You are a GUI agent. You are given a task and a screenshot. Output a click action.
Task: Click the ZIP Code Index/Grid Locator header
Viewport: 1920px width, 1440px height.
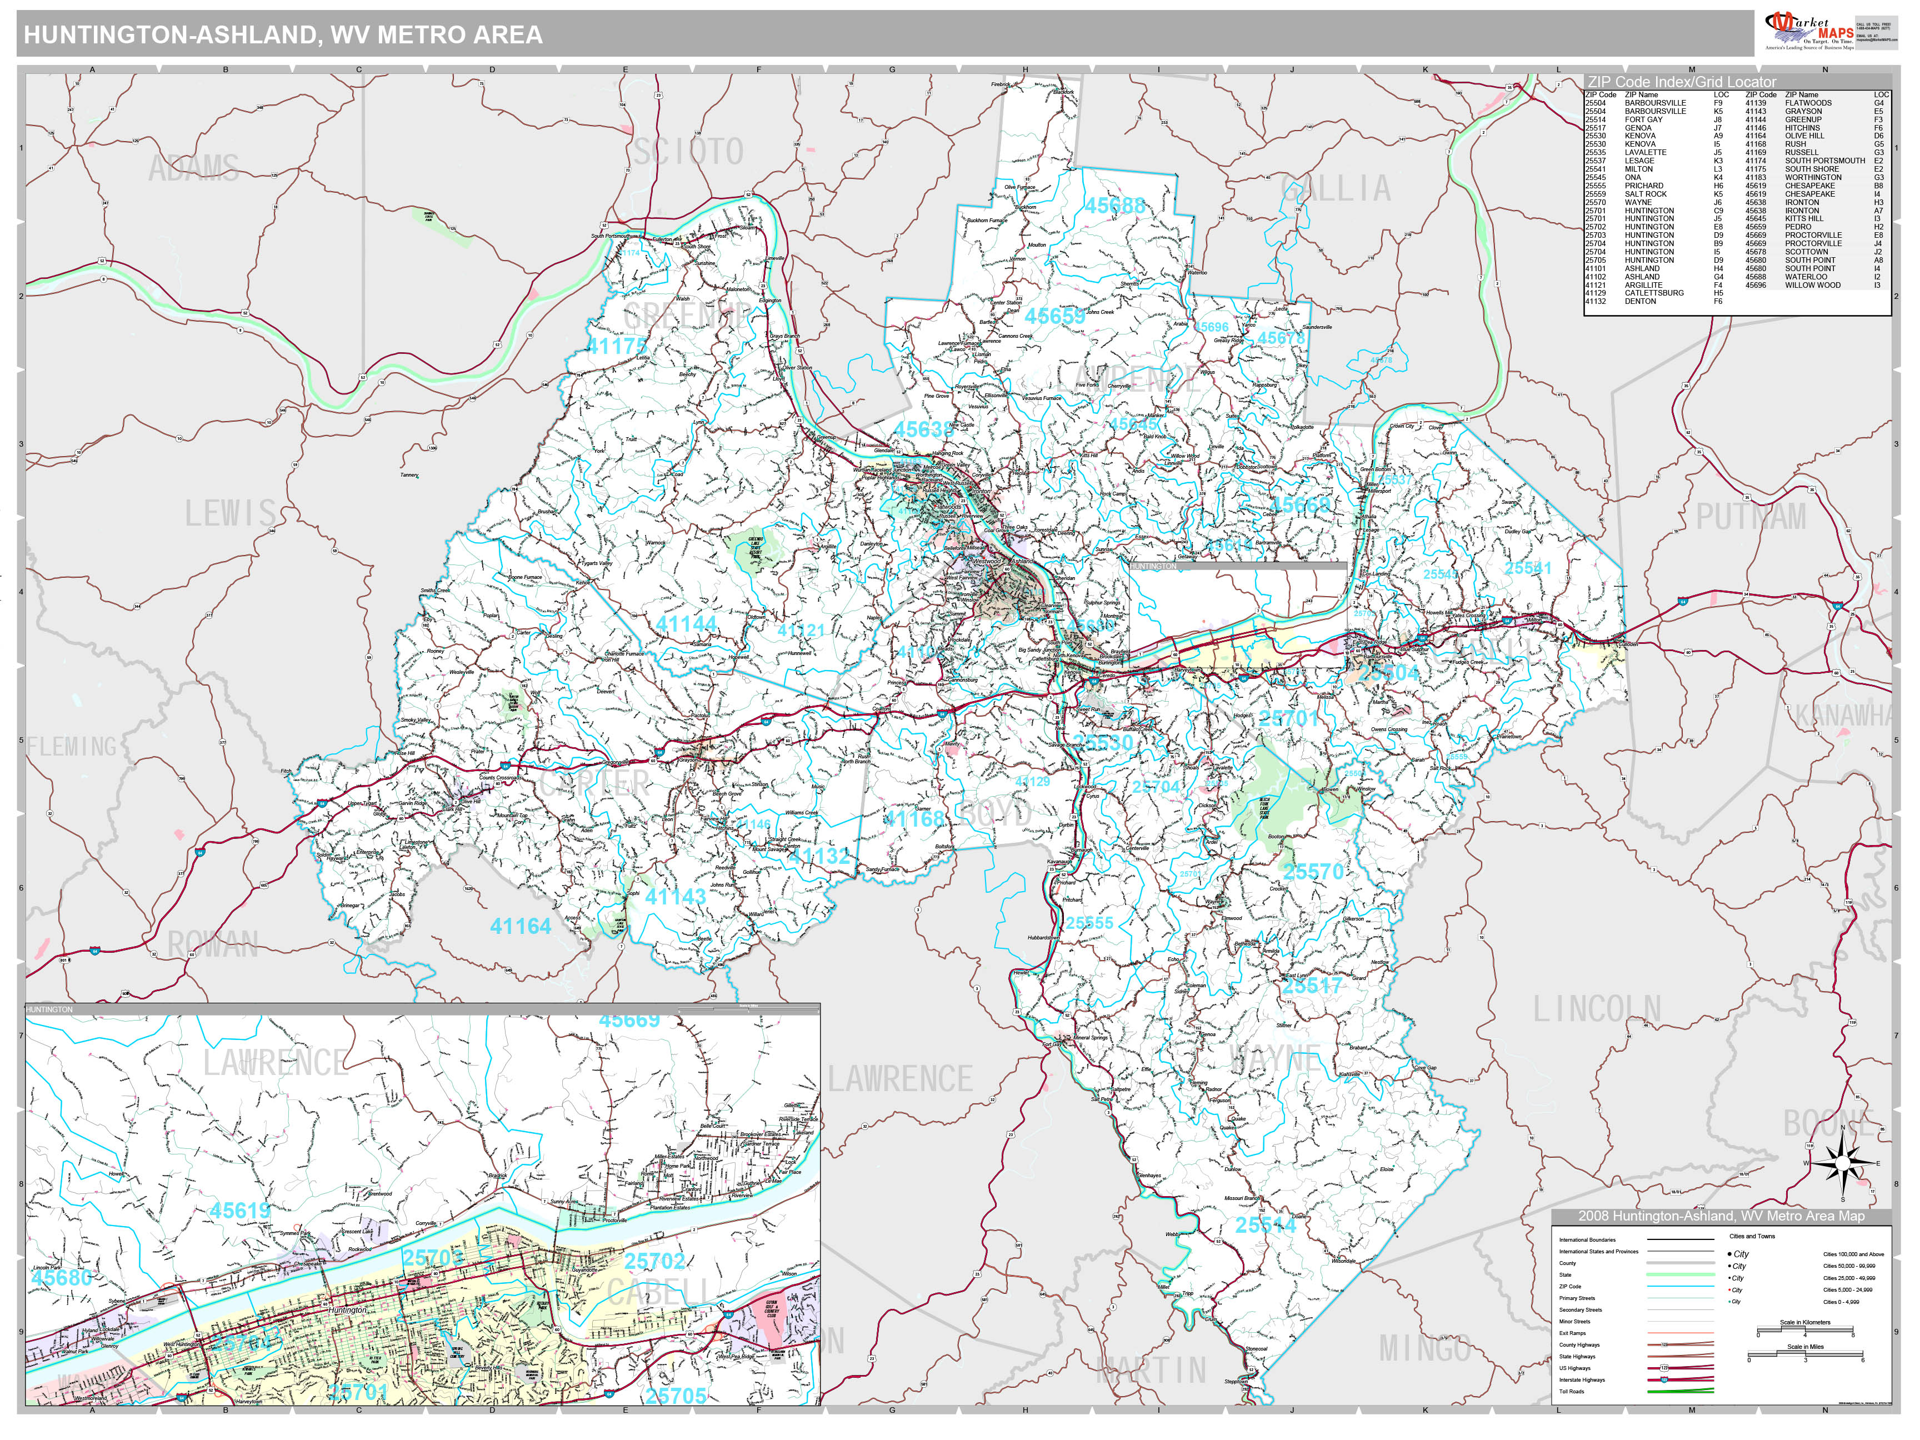click(1682, 82)
